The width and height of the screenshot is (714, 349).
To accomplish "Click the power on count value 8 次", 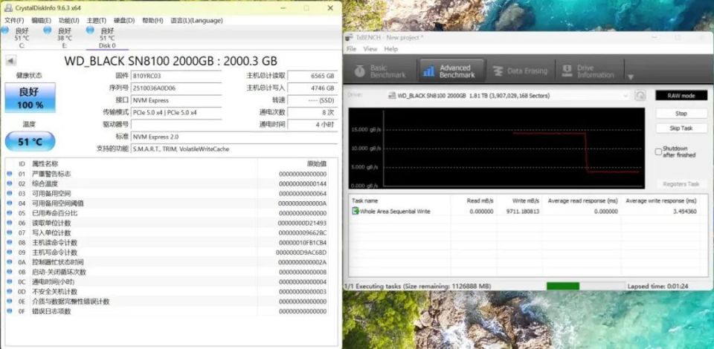I will coord(313,112).
